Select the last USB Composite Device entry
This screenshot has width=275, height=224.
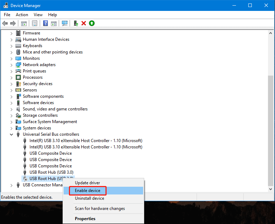tap(51, 166)
